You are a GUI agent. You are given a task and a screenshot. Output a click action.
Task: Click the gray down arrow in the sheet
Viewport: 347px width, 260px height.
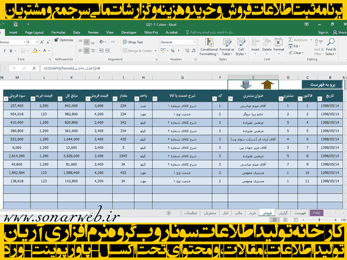(x=246, y=85)
